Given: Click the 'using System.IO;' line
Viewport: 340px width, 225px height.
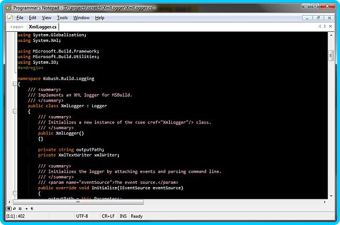Looking at the screenshot, I should 38,62.
